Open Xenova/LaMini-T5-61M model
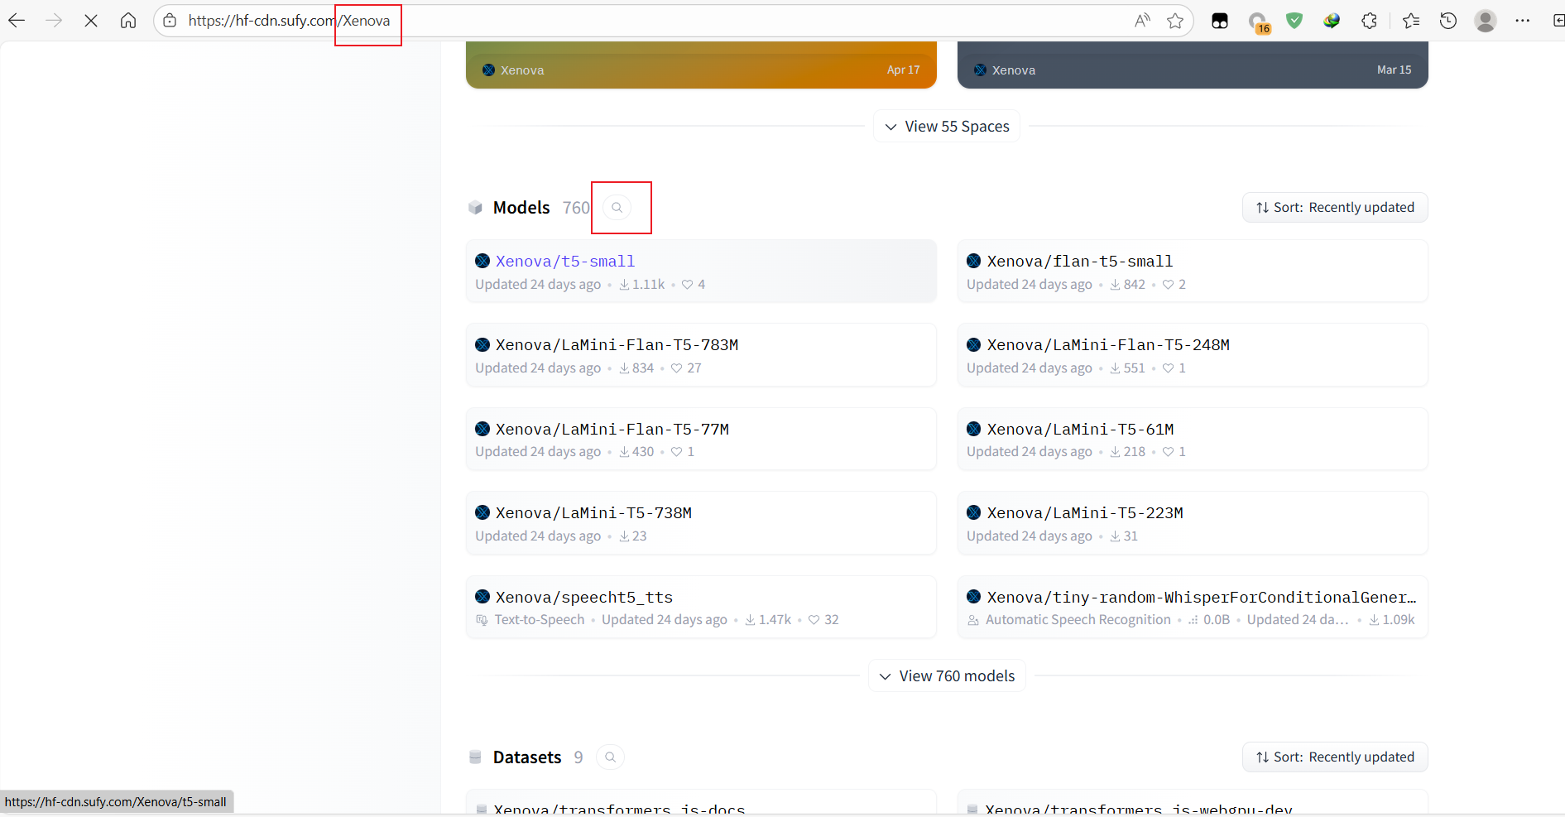The width and height of the screenshot is (1565, 817). click(1193, 440)
